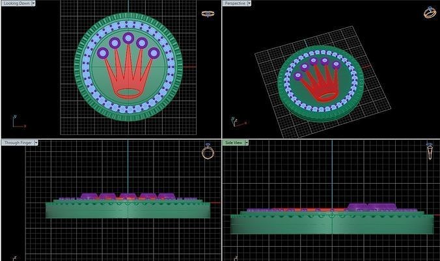
Task: Select the leftmost purple crown gem in Looking Down view
Action: tap(103, 53)
